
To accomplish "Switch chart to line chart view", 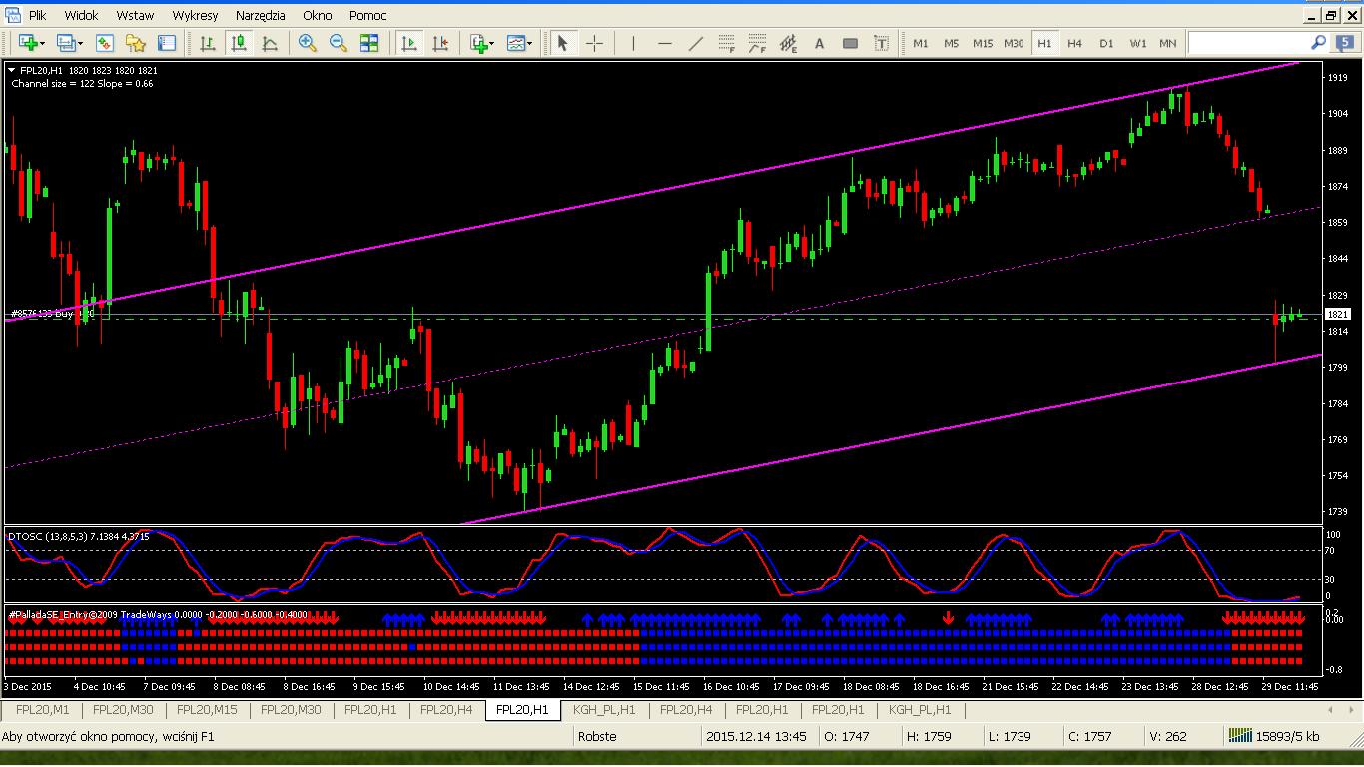I will tap(270, 43).
